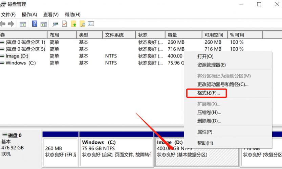282x169 pixels.
Task: Click the disk icon next to 磁盘 0 label
Action: tap(4, 135)
